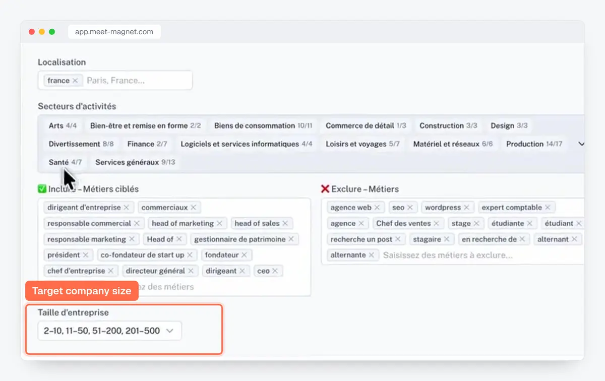Expand the sectors list chevron
Image resolution: width=605 pixels, height=381 pixels.
point(581,144)
